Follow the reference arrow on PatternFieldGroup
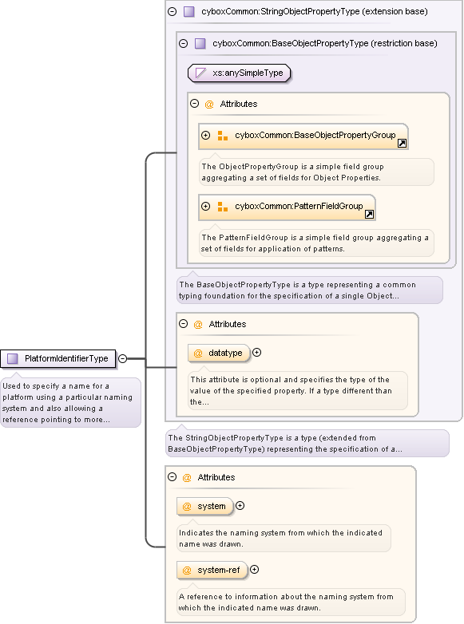Image resolution: width=464 pixels, height=624 pixels. 369,215
